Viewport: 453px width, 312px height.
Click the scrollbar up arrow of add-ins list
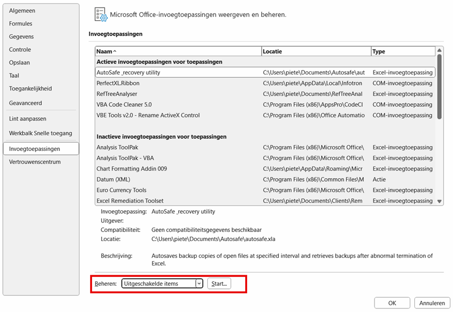click(439, 50)
